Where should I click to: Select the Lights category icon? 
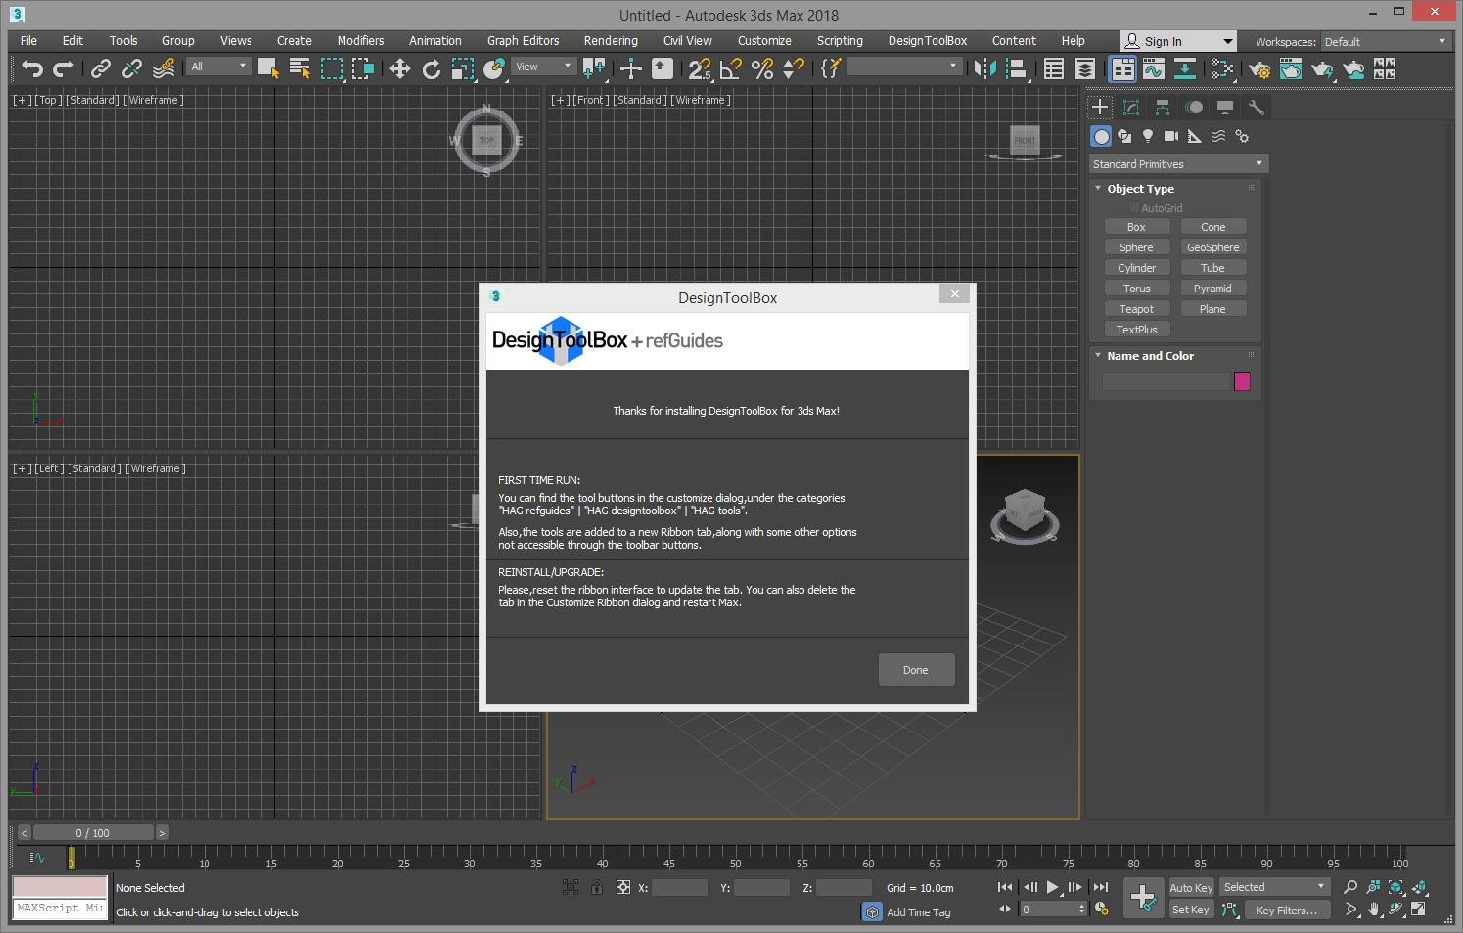pyautogui.click(x=1148, y=136)
